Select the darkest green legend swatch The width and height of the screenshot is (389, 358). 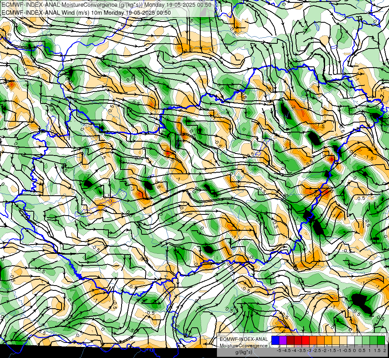381,340
